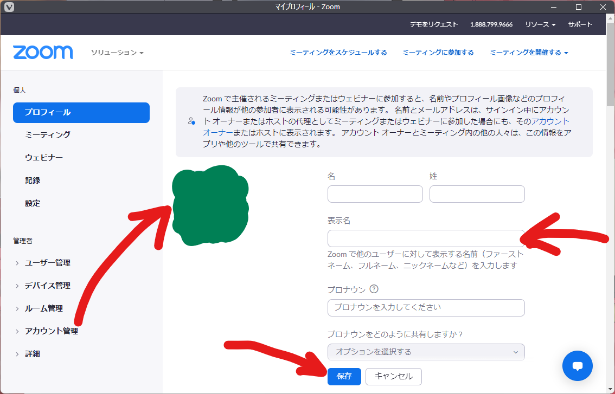
Task: Minimize the Zoom profile window
Action: (x=554, y=7)
